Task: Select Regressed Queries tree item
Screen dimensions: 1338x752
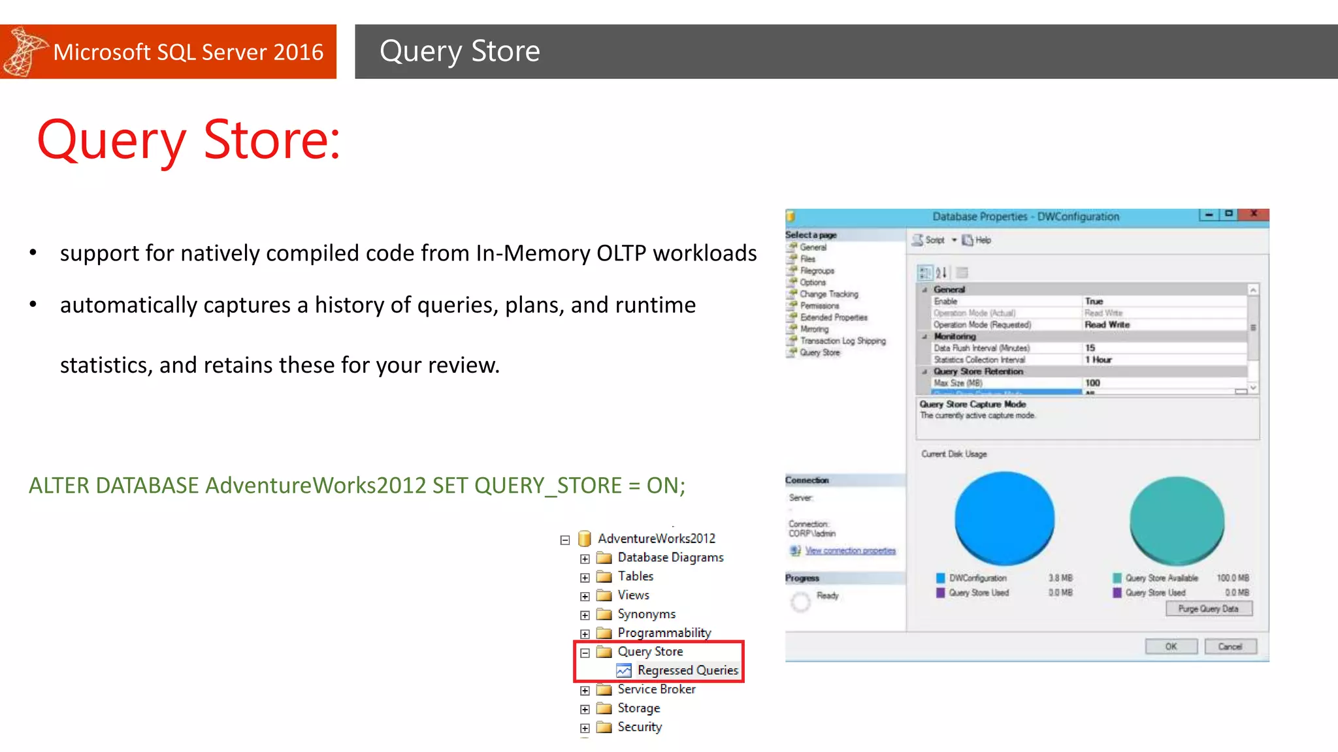Action: click(687, 671)
